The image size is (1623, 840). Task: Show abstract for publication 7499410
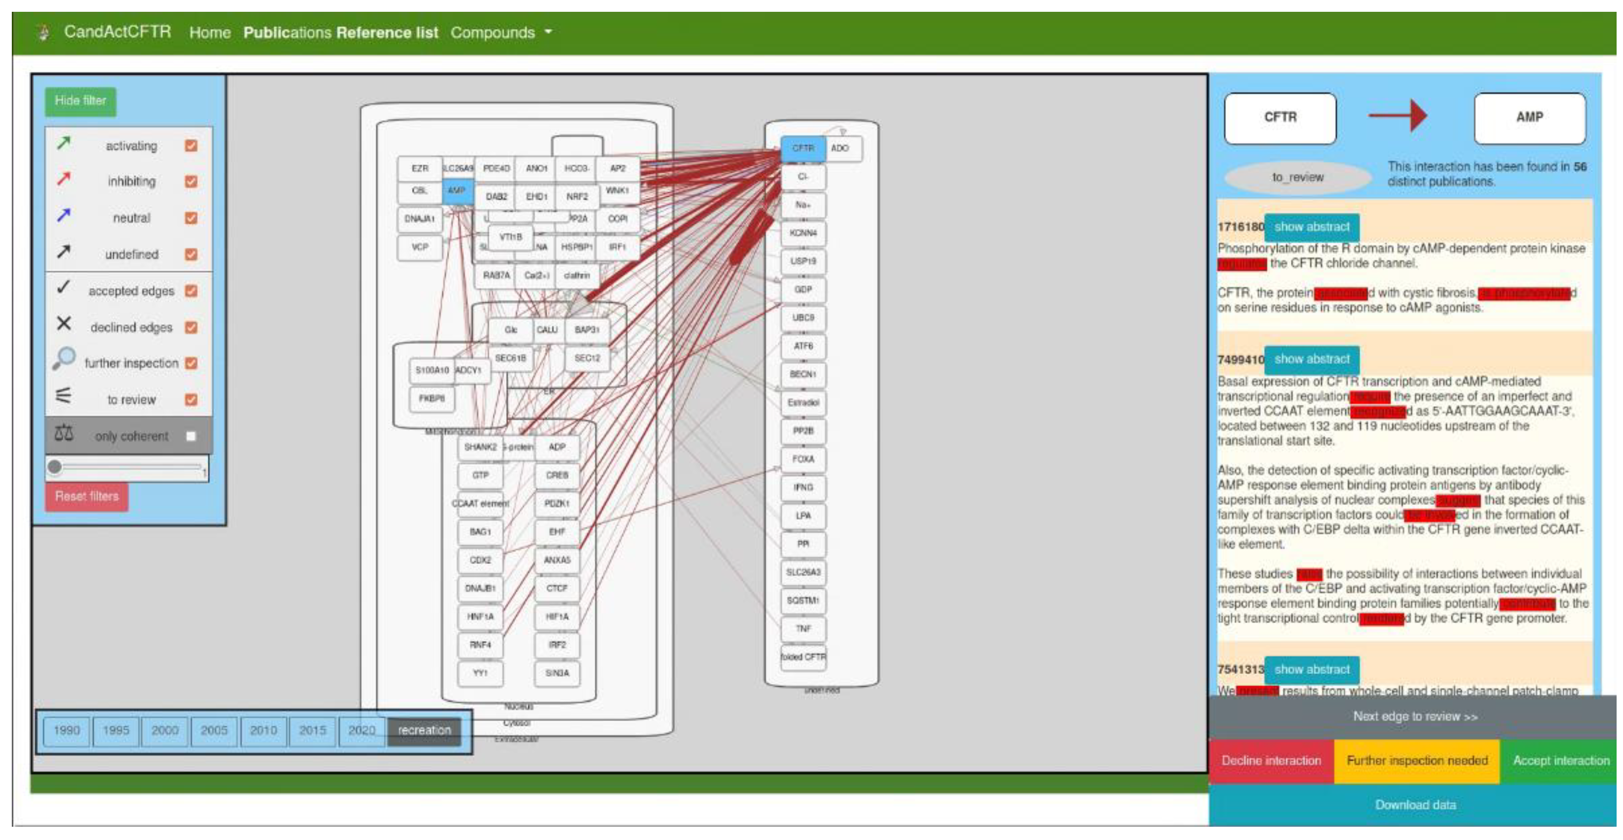1311,359
